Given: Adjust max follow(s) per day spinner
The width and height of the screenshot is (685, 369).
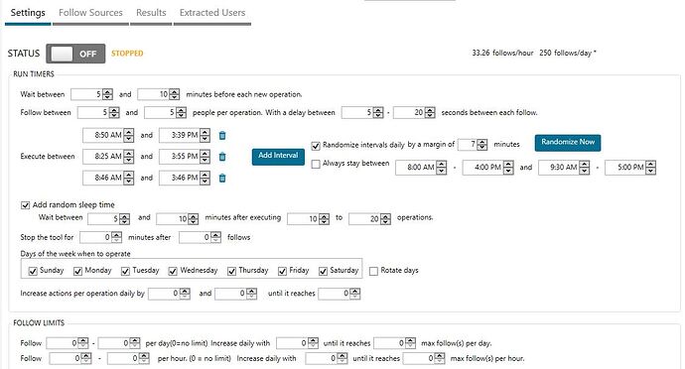Looking at the screenshot, I should [395, 343].
